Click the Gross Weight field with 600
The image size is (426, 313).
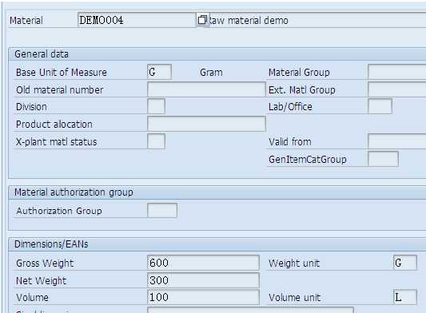(203, 263)
